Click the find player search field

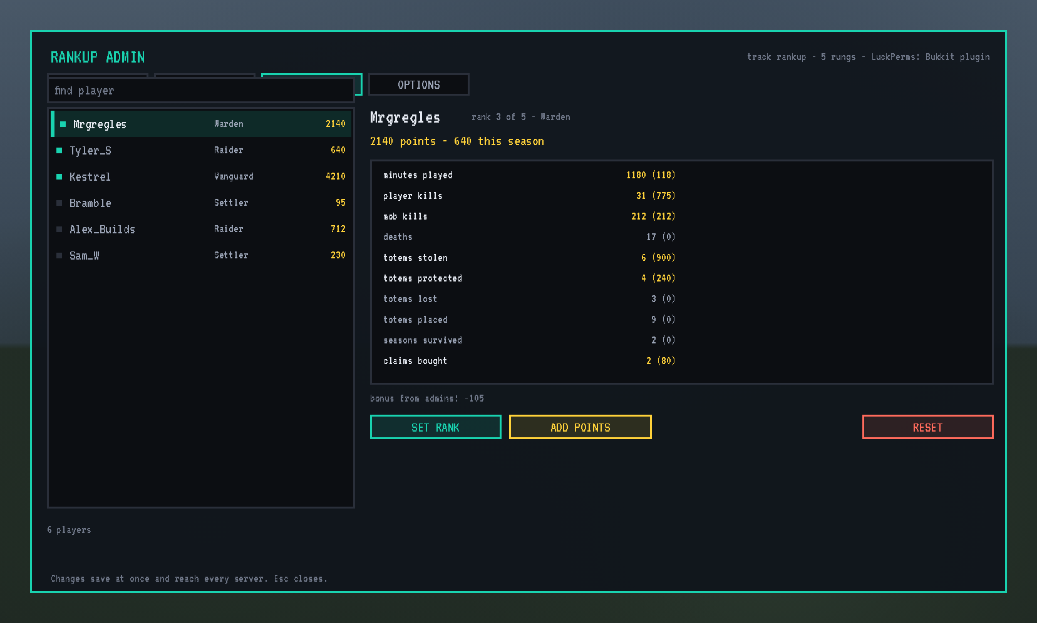(x=201, y=90)
